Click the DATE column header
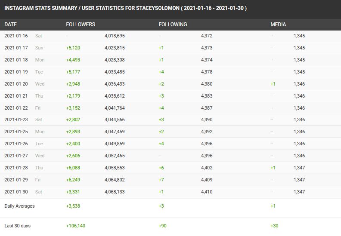This screenshot has width=341, height=236. click(x=10, y=25)
